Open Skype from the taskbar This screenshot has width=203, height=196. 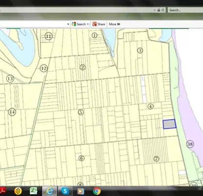pyautogui.click(x=65, y=191)
